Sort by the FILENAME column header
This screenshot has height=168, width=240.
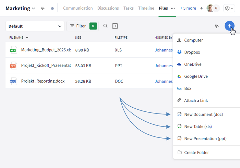click(x=16, y=38)
